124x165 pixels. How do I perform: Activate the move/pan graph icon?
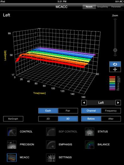point(115,69)
